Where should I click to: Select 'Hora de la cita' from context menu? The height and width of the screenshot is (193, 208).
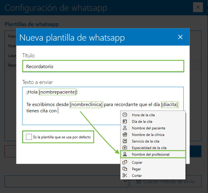(x=153, y=115)
